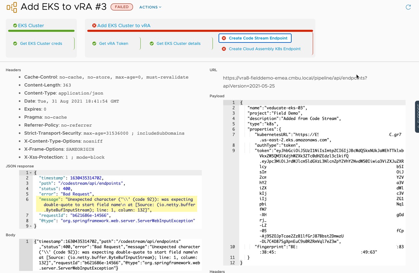Click the Content-Length 363 header
The width and height of the screenshot is (419, 273).
tap(47, 85)
